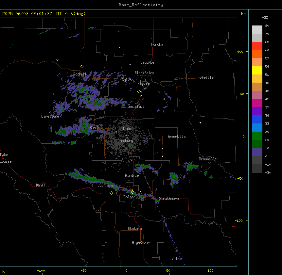
Task: Click the yellow diamond marker south of RedDeer
Action: (139, 92)
